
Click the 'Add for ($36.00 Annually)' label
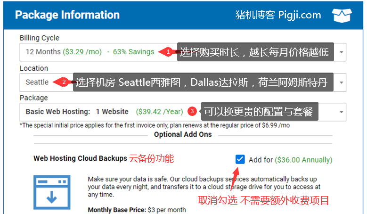[x=290, y=160]
